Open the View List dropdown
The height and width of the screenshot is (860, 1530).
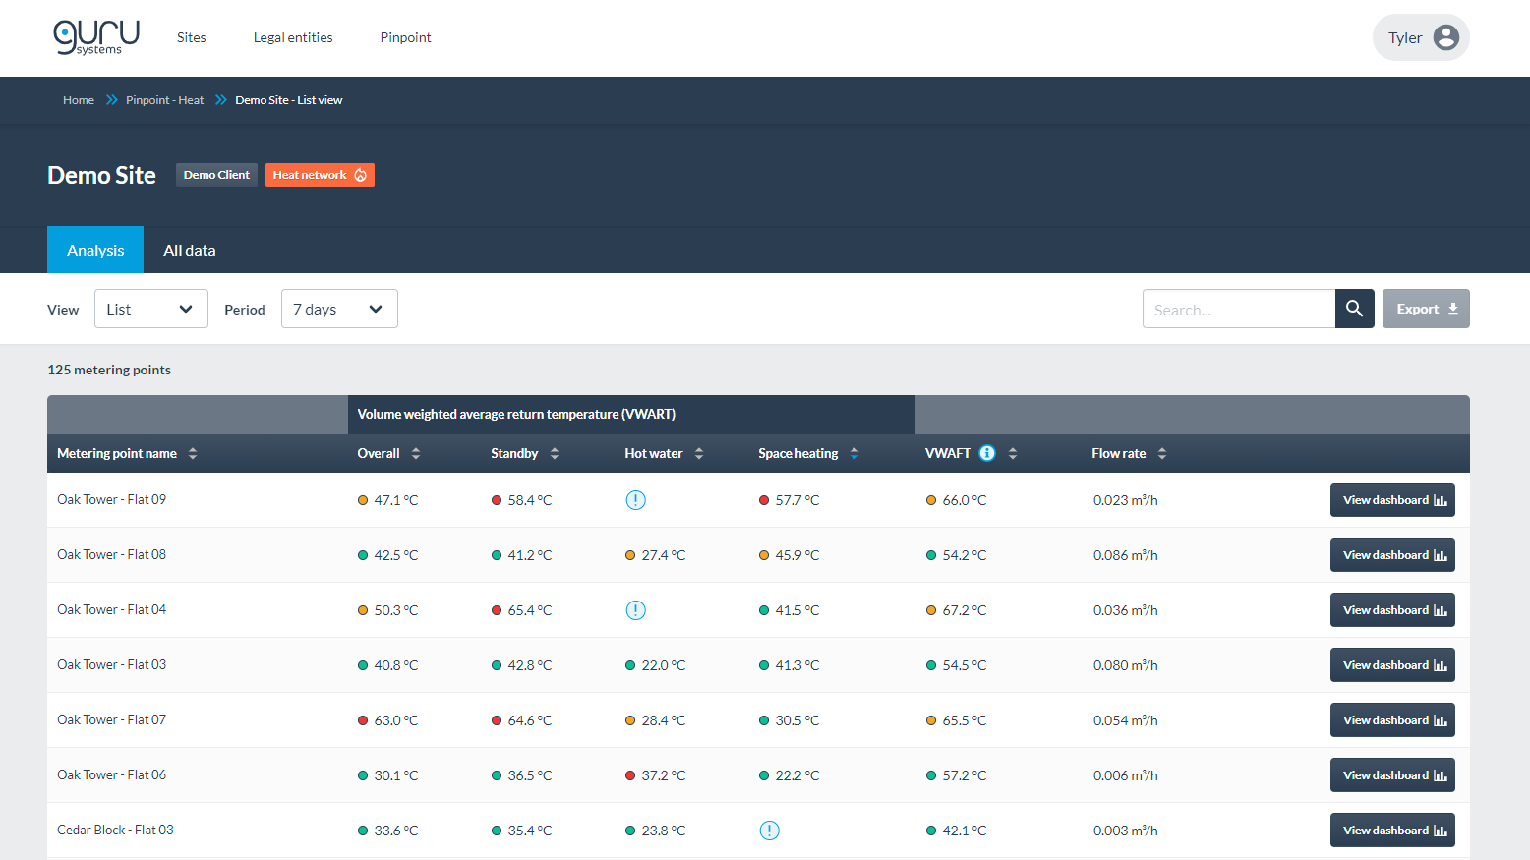(151, 309)
